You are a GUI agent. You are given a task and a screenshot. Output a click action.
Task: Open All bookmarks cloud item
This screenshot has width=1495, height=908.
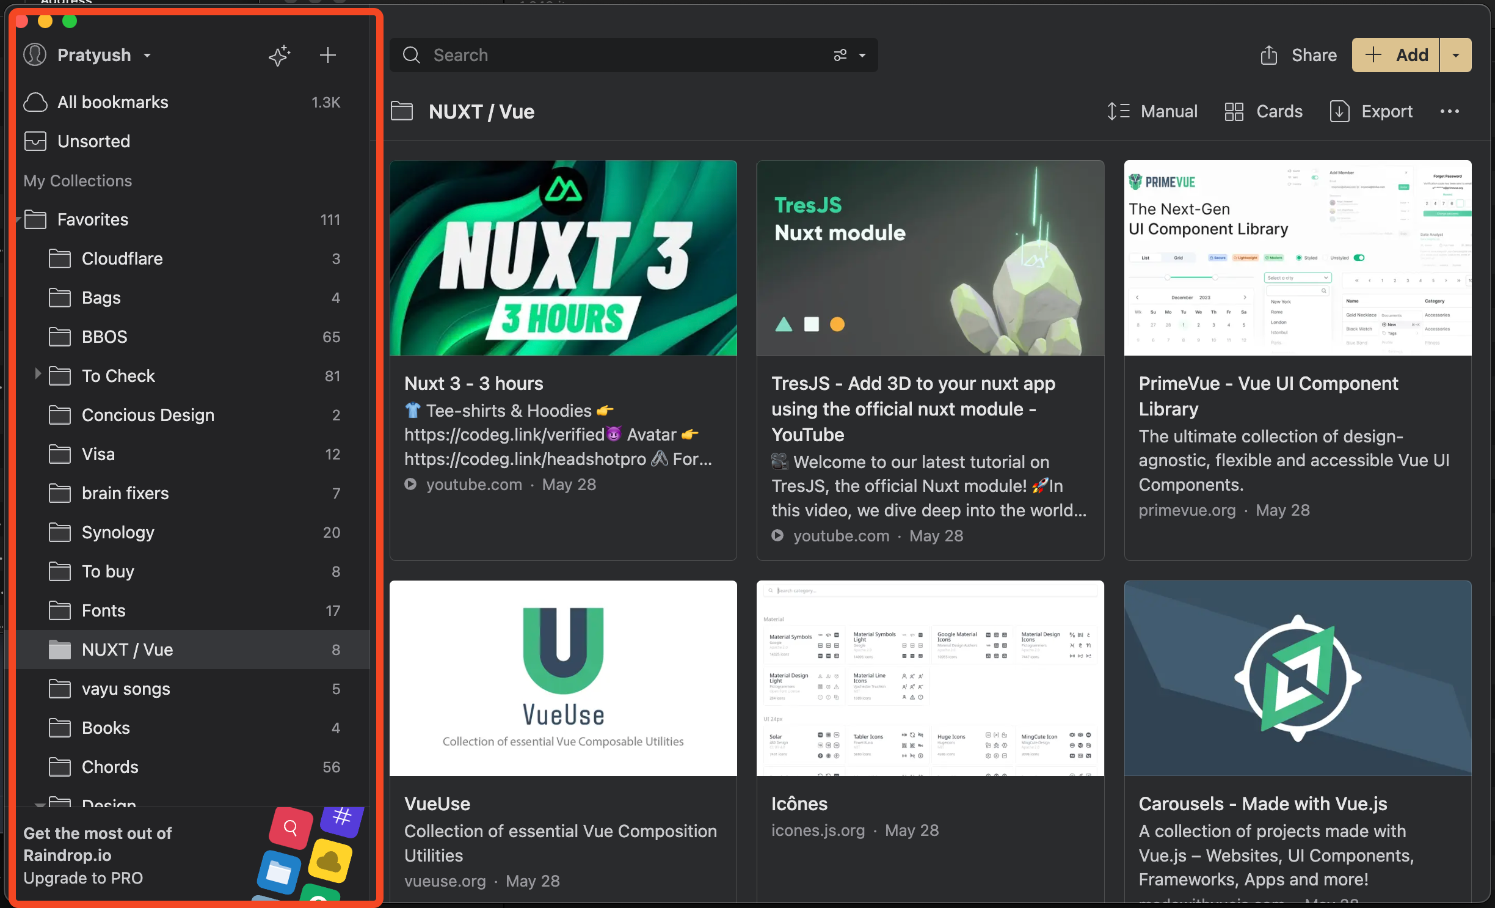(x=112, y=102)
